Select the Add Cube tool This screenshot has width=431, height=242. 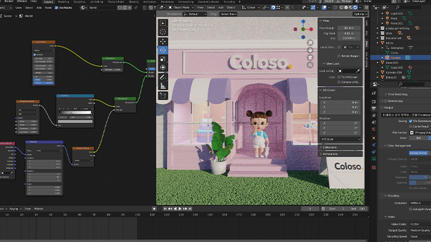coord(163,96)
